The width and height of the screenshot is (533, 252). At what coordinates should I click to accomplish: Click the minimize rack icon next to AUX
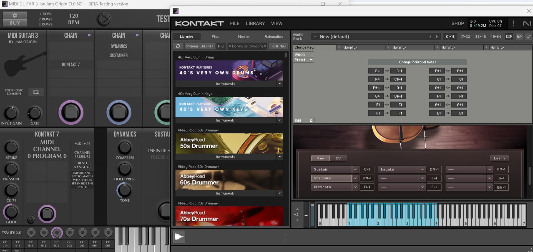(529, 37)
